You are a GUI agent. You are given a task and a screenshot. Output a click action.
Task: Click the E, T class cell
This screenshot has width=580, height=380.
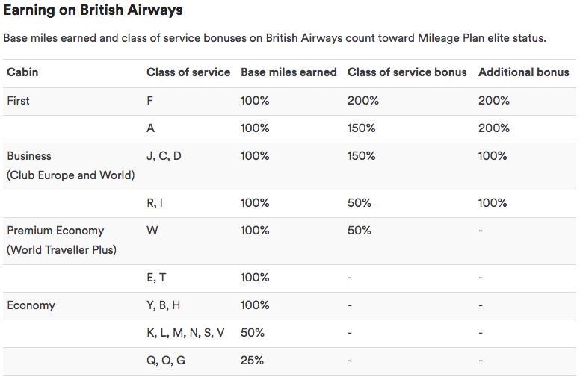[x=156, y=278]
